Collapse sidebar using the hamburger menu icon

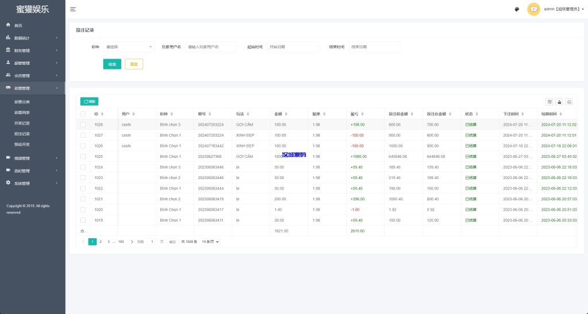(x=73, y=9)
